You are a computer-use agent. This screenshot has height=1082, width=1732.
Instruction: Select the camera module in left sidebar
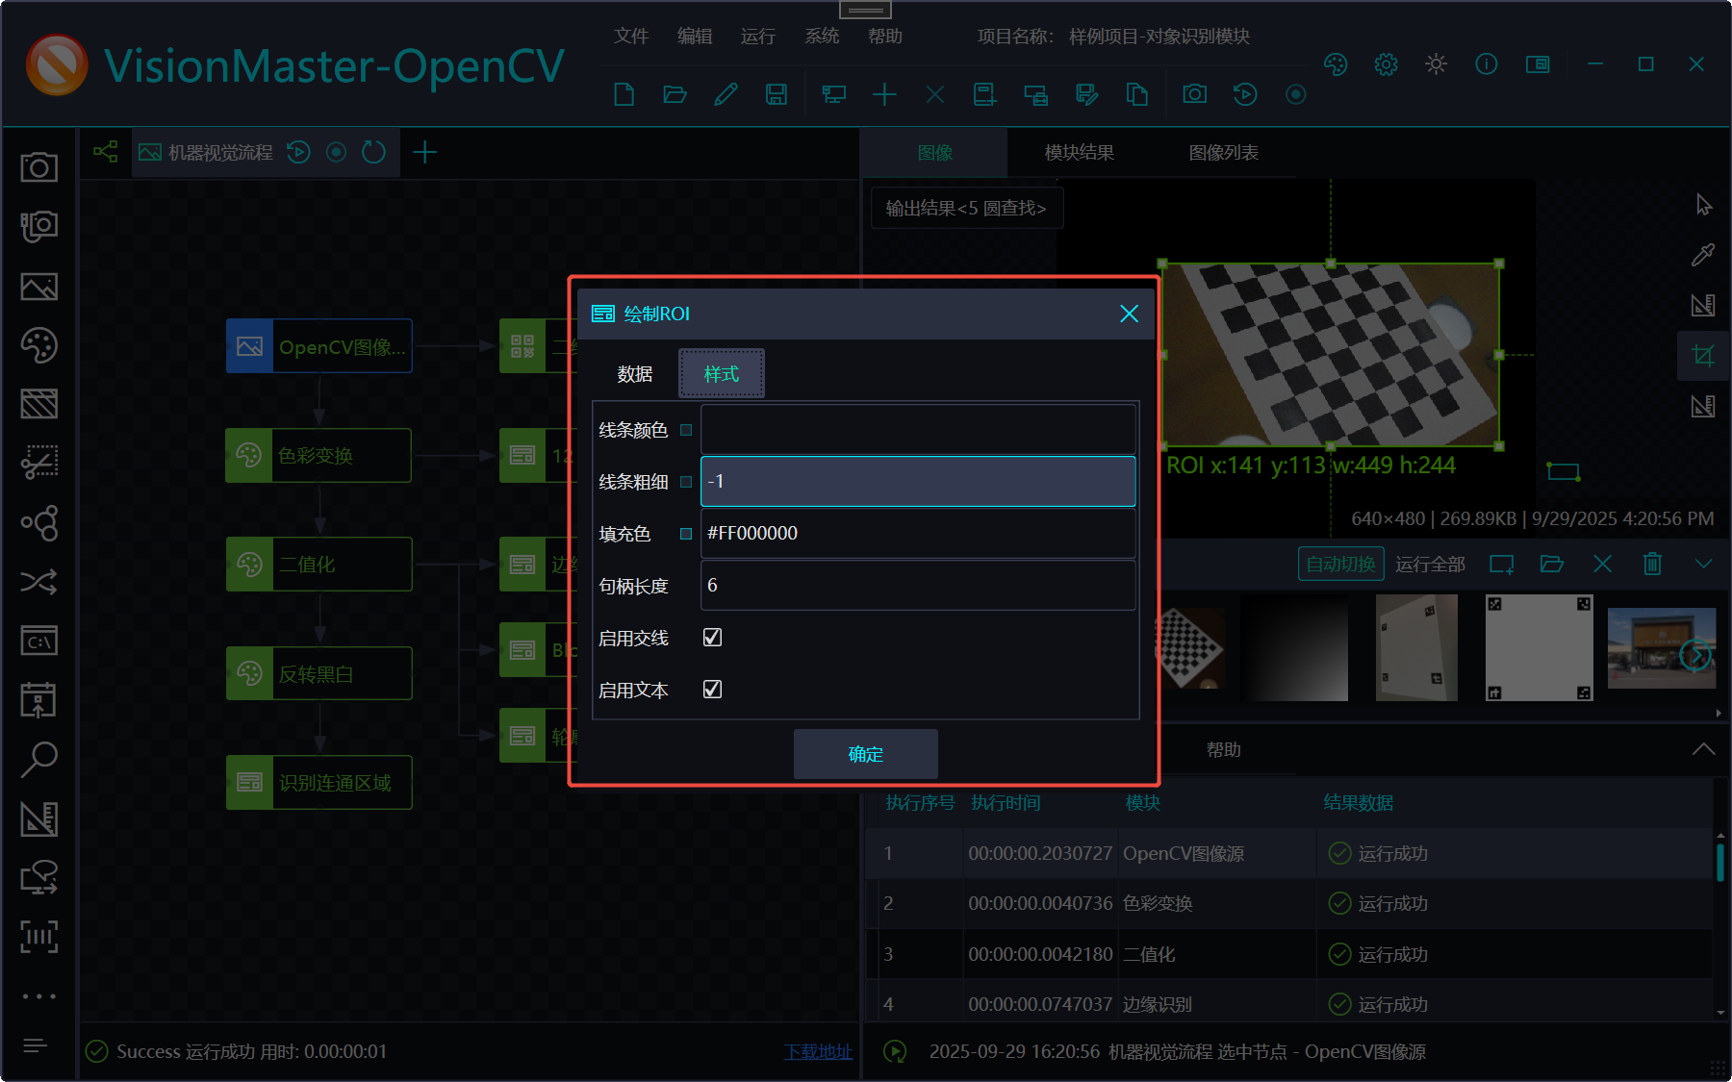point(39,167)
